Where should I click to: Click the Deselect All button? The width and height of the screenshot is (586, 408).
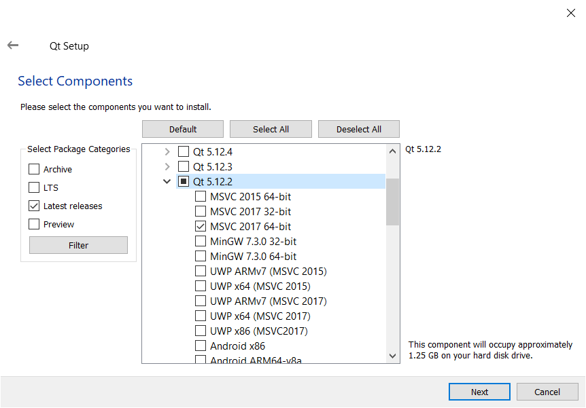click(x=359, y=129)
